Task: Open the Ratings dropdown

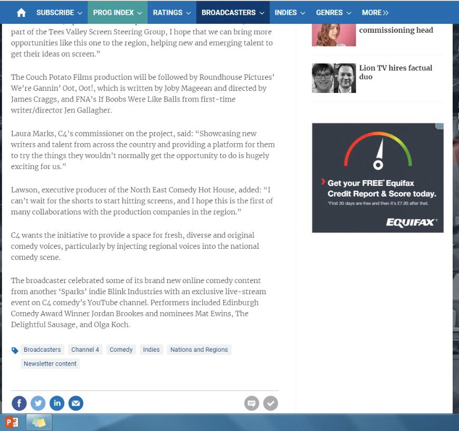Action: (x=172, y=13)
